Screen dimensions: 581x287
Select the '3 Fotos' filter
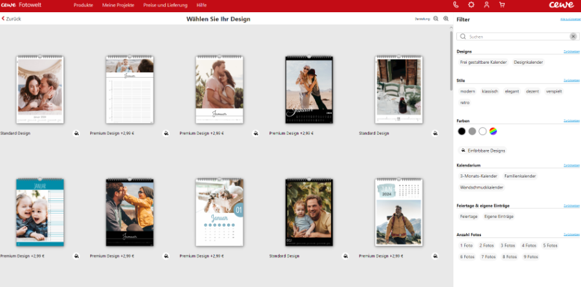pyautogui.click(x=507, y=245)
